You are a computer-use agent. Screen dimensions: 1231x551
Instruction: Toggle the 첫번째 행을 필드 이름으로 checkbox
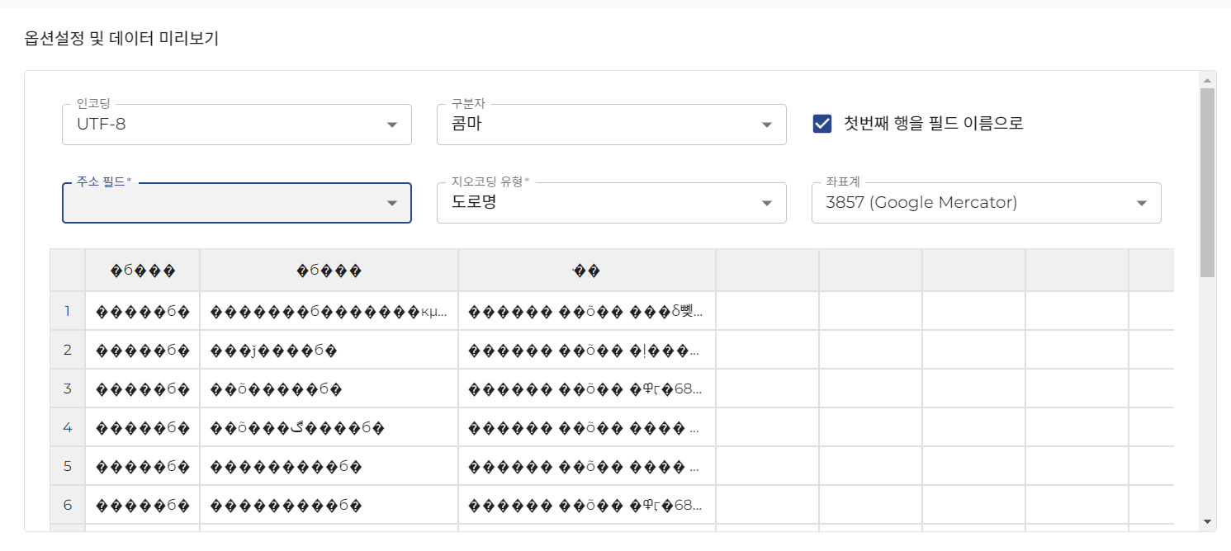tap(822, 124)
